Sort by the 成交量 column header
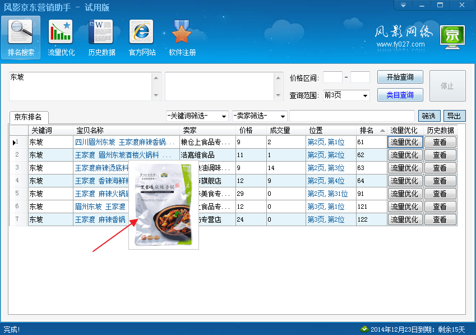 click(x=286, y=130)
